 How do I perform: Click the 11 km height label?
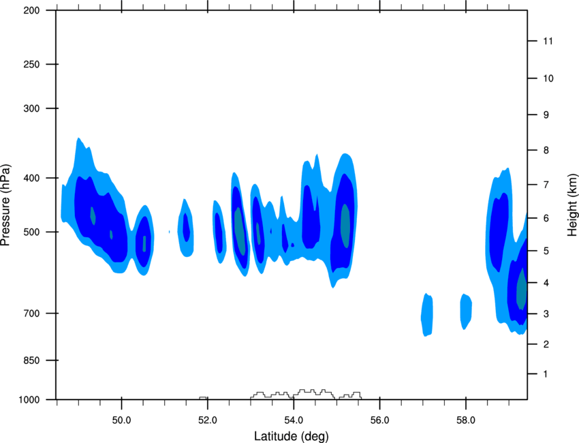pos(548,41)
